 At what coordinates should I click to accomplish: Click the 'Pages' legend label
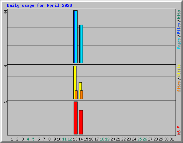[x=179, y=44]
